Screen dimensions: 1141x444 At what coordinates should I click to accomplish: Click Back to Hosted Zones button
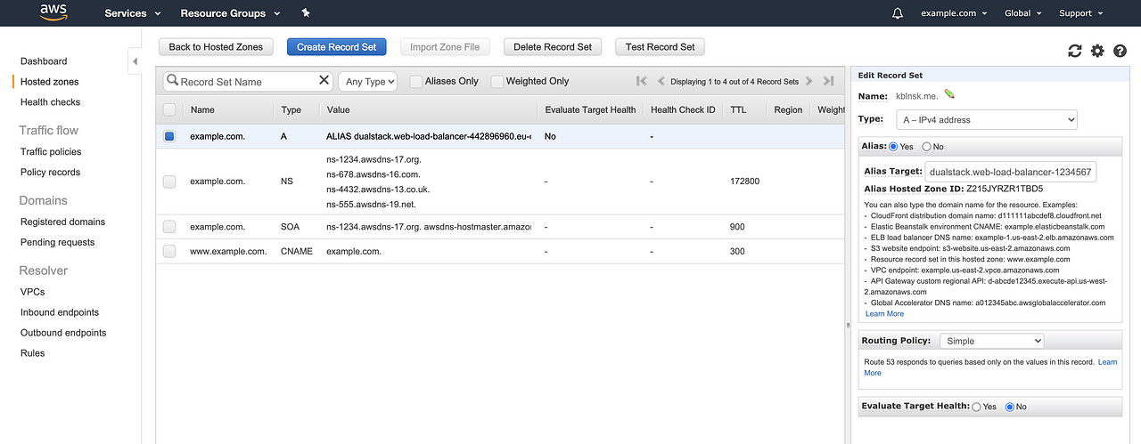tap(216, 47)
